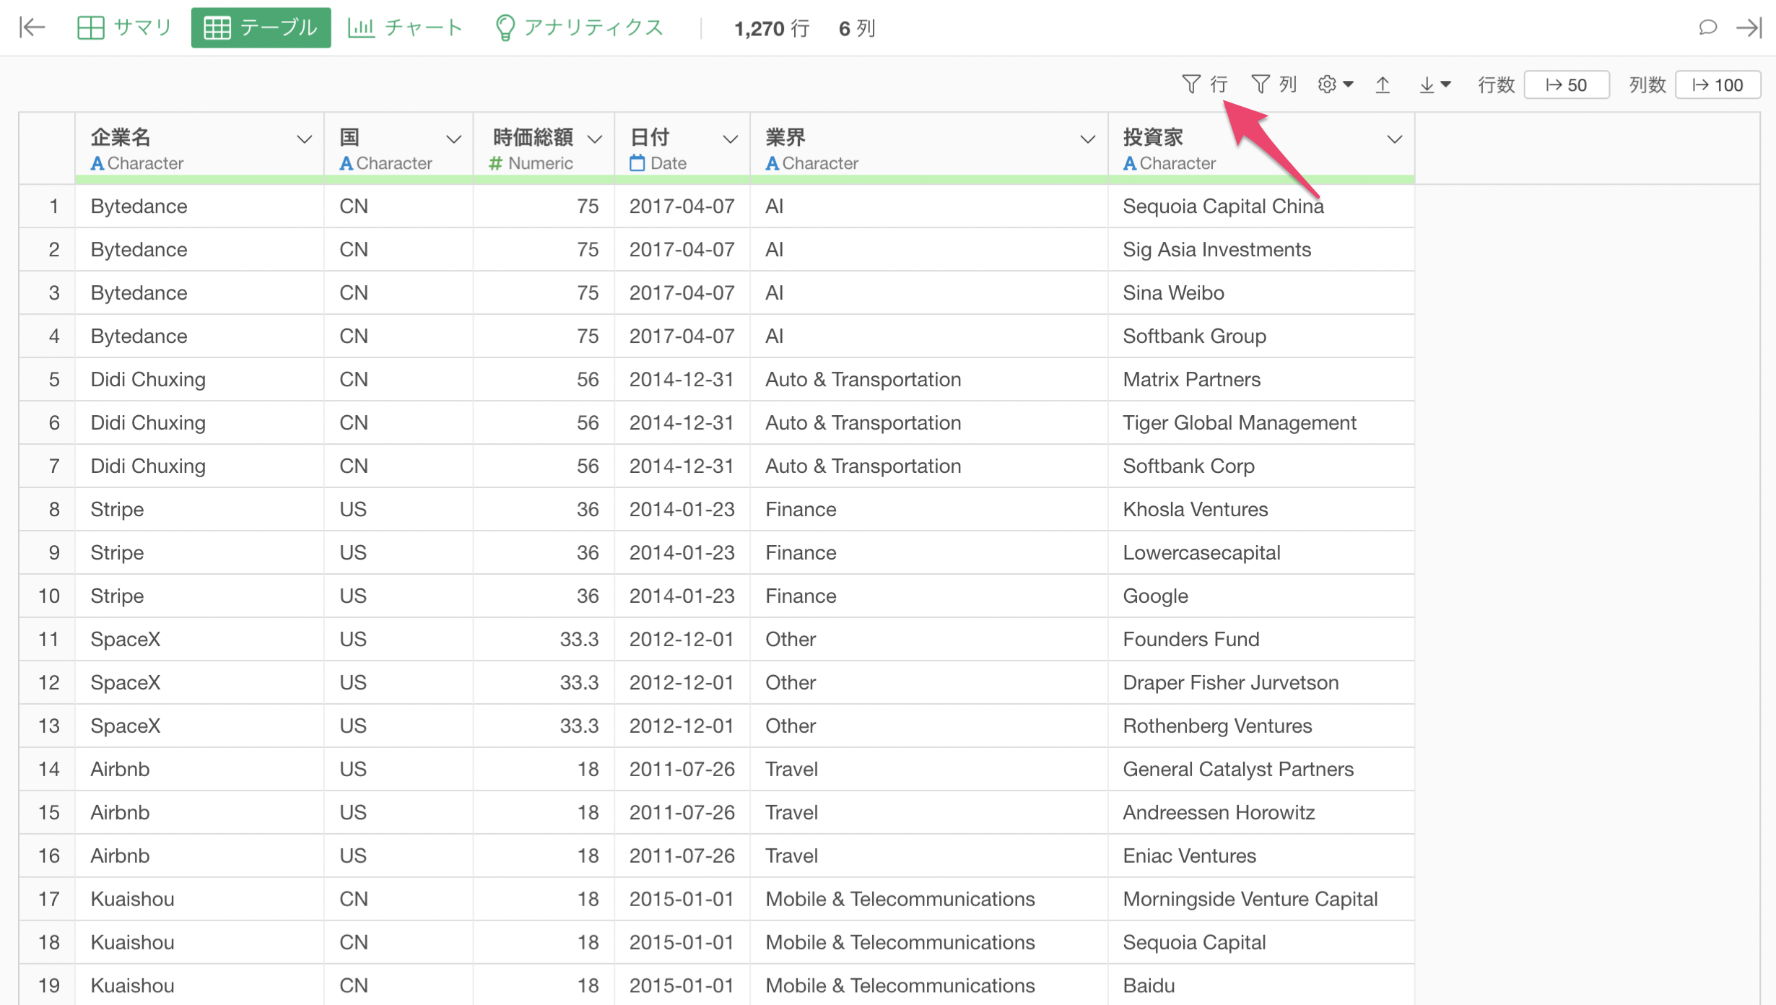
Task: Click the 1,270 行 row count label
Action: point(772,28)
